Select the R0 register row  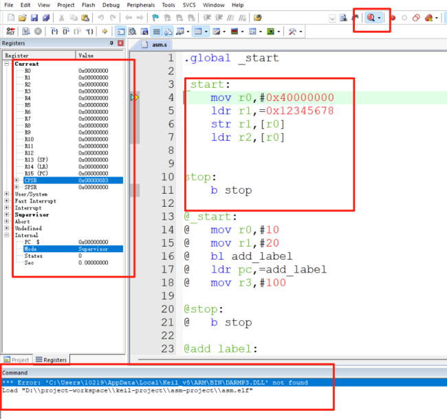point(28,71)
